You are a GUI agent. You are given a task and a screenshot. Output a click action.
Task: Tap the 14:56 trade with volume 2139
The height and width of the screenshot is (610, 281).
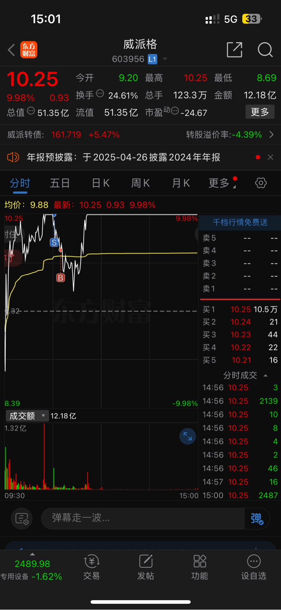click(x=240, y=401)
